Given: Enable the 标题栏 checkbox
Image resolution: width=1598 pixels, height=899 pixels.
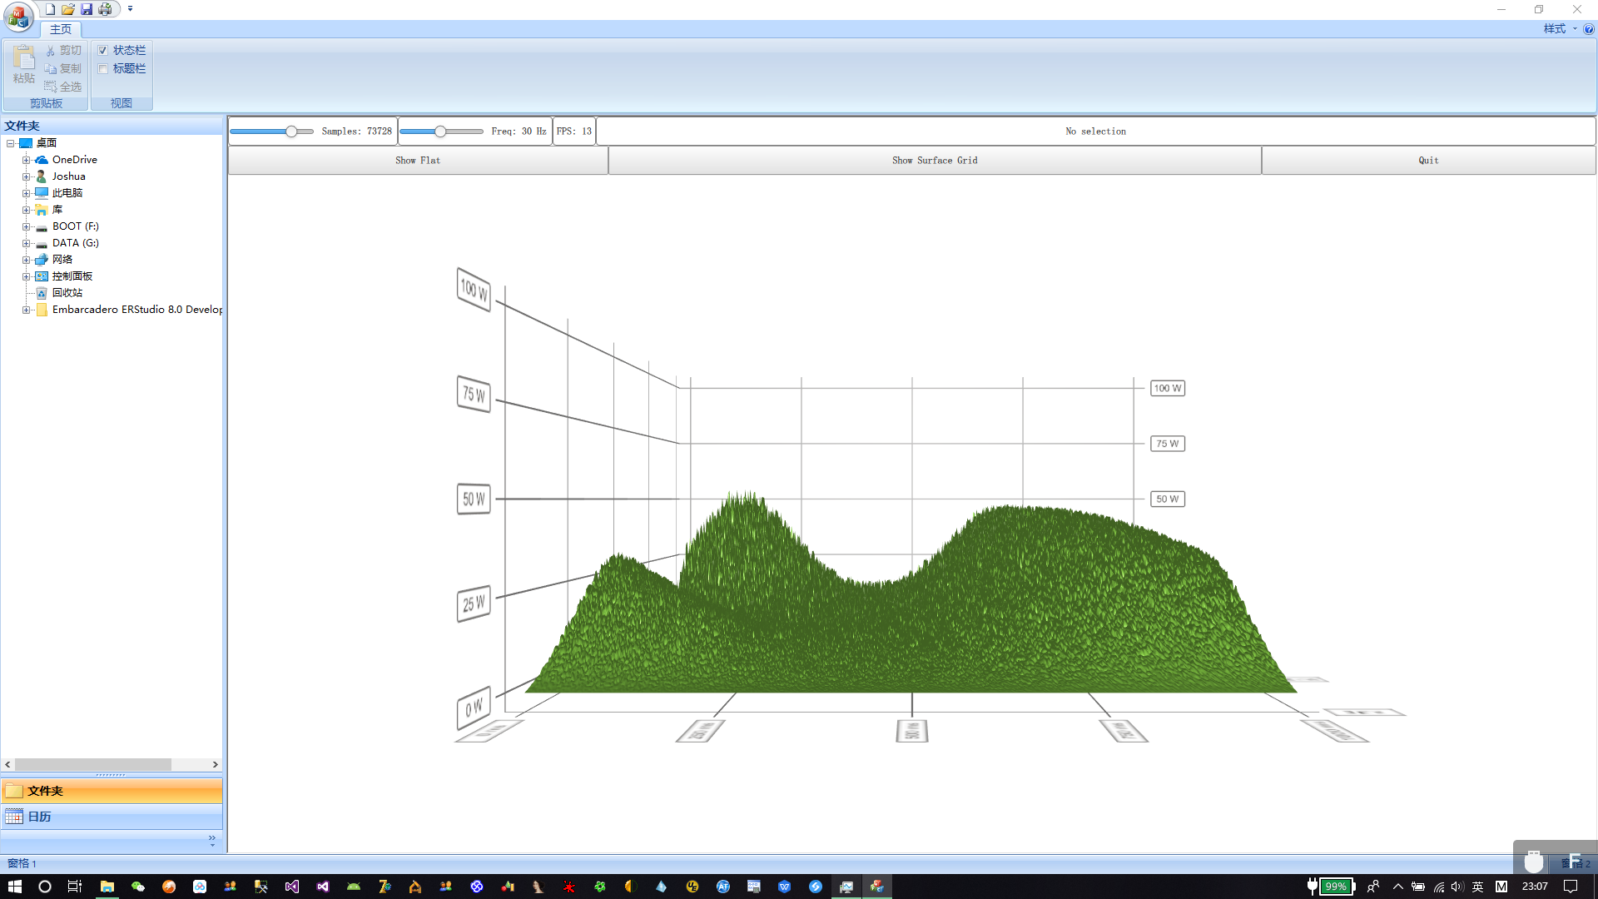Looking at the screenshot, I should pyautogui.click(x=103, y=69).
